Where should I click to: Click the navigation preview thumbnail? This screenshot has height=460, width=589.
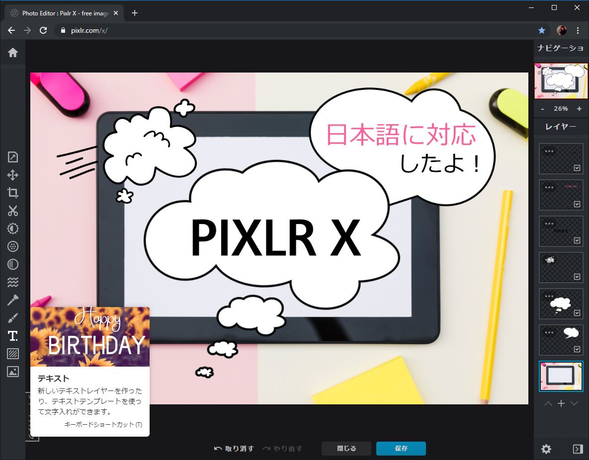561,81
